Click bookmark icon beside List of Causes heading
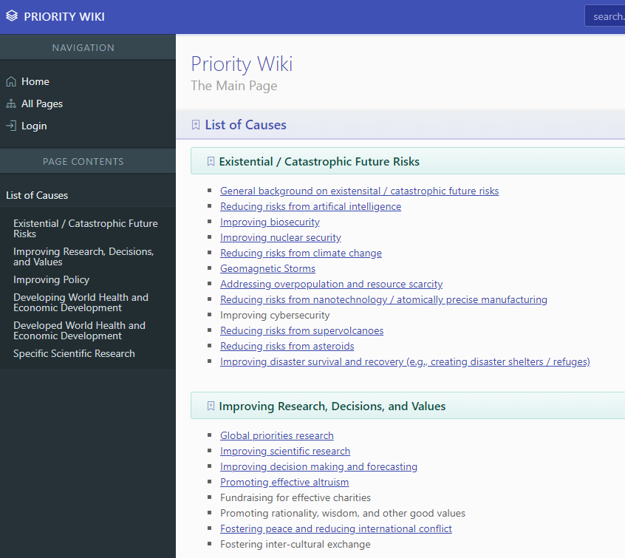Image resolution: width=625 pixels, height=558 pixels. [x=196, y=125]
